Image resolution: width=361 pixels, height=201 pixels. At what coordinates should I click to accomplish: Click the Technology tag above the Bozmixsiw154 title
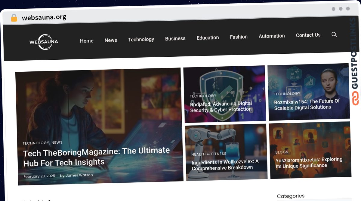point(287,94)
